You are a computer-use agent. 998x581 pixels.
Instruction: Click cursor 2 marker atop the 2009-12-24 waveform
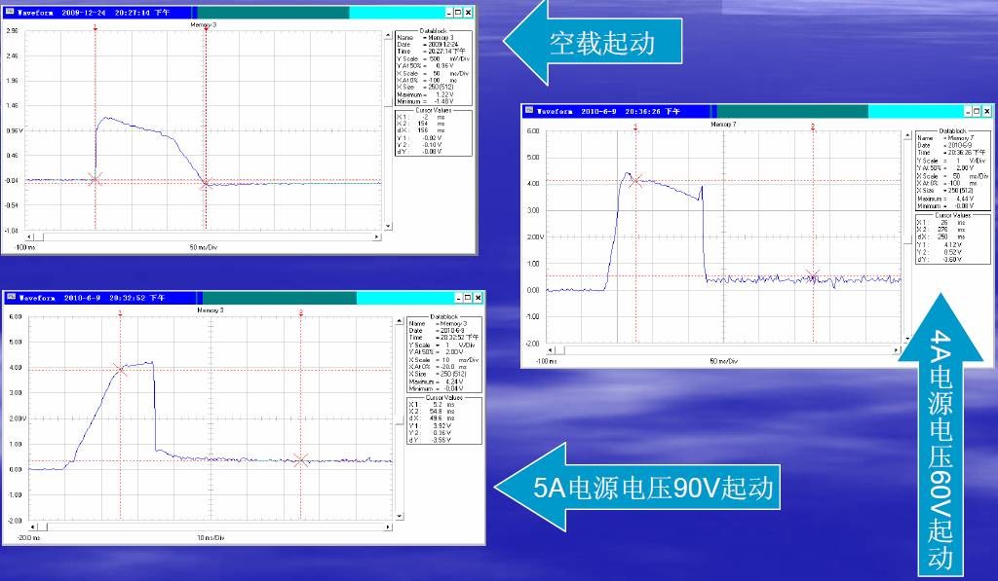coord(207,28)
